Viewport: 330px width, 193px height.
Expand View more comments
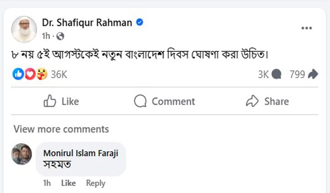[61, 129]
